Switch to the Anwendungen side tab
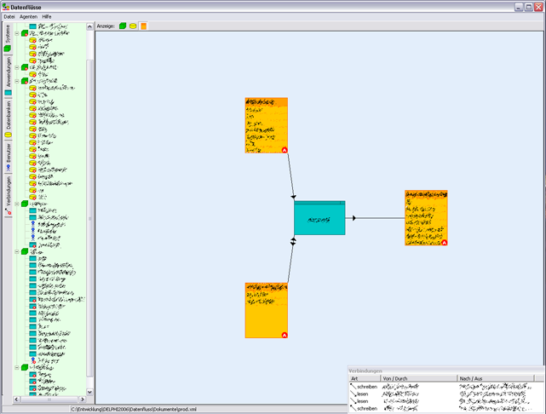 tap(8, 76)
